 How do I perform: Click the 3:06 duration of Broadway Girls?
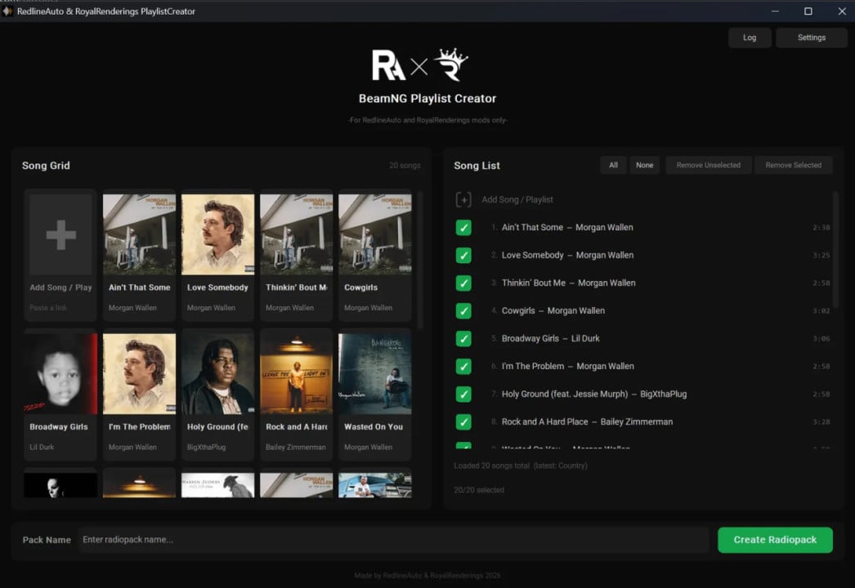[x=821, y=338]
